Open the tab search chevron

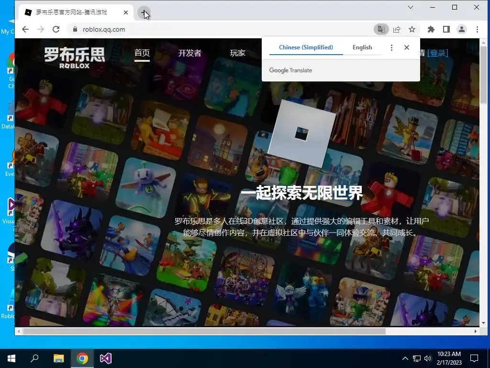click(x=411, y=7)
